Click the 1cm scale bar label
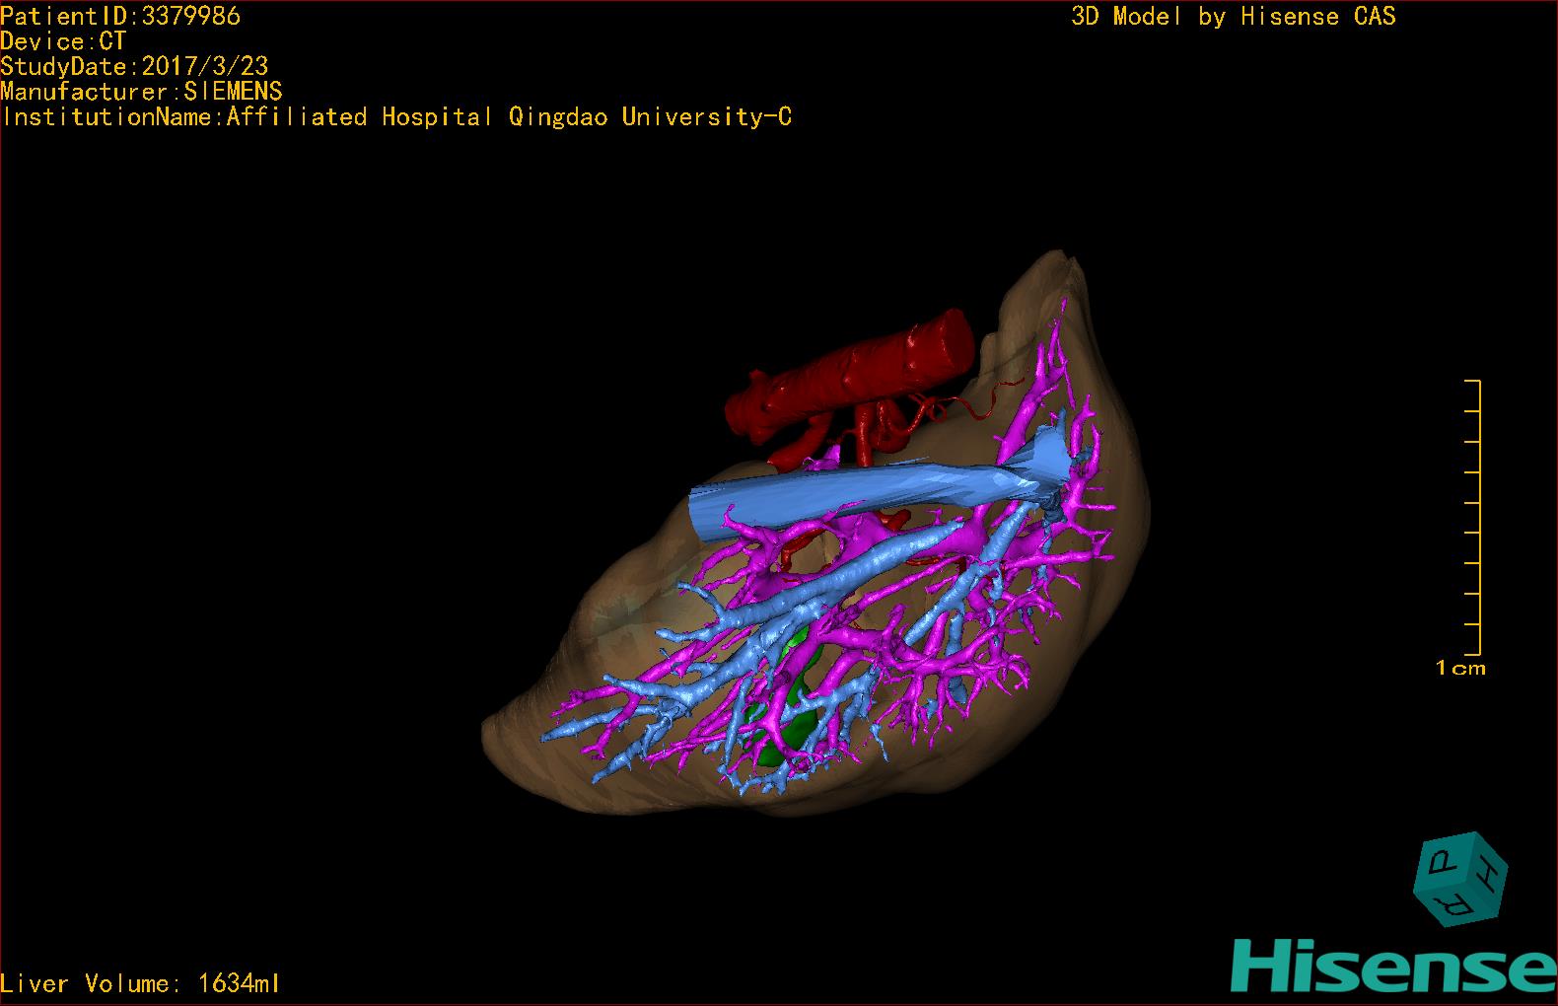 pyautogui.click(x=1460, y=668)
